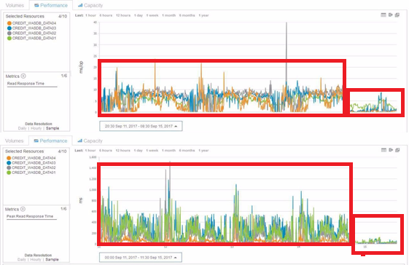Add a metric with plus icon above Read Response Time
Viewport: 409px width, 265px height.
click(23, 76)
